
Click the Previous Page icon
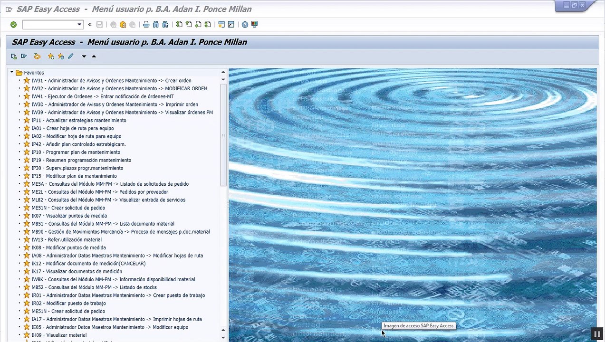tap(189, 25)
